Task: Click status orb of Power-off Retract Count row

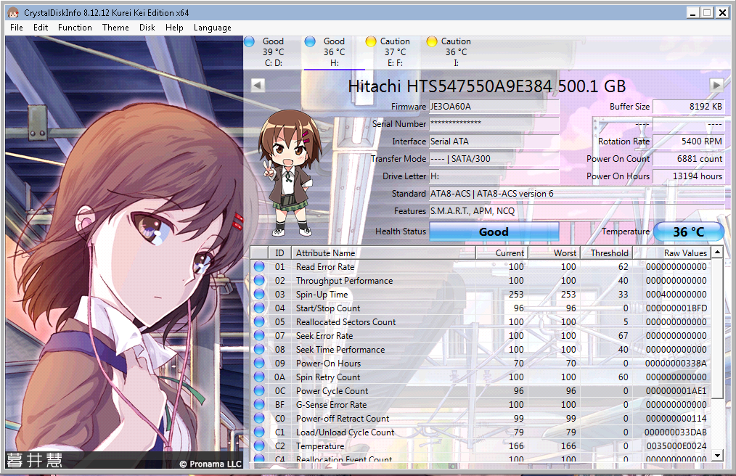Action: (x=259, y=418)
